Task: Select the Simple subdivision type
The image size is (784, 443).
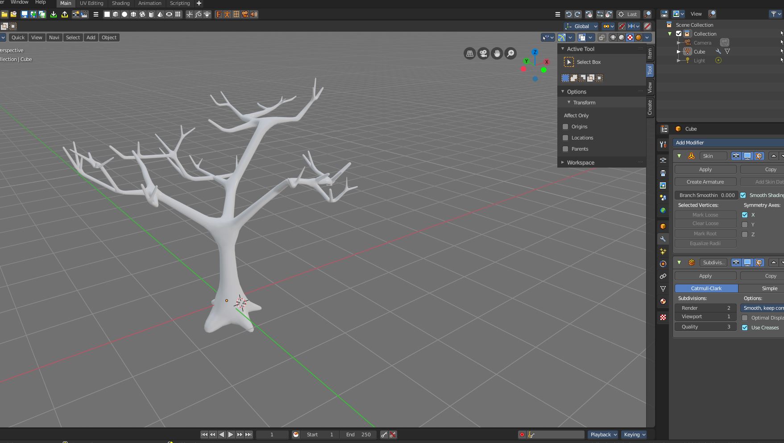Action: (761, 288)
